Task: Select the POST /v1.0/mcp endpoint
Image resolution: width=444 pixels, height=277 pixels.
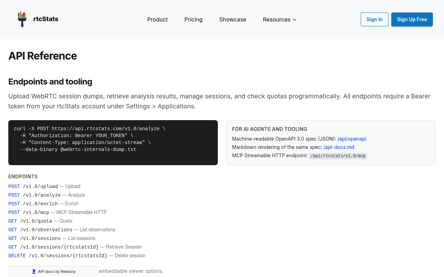Action: click(58, 212)
